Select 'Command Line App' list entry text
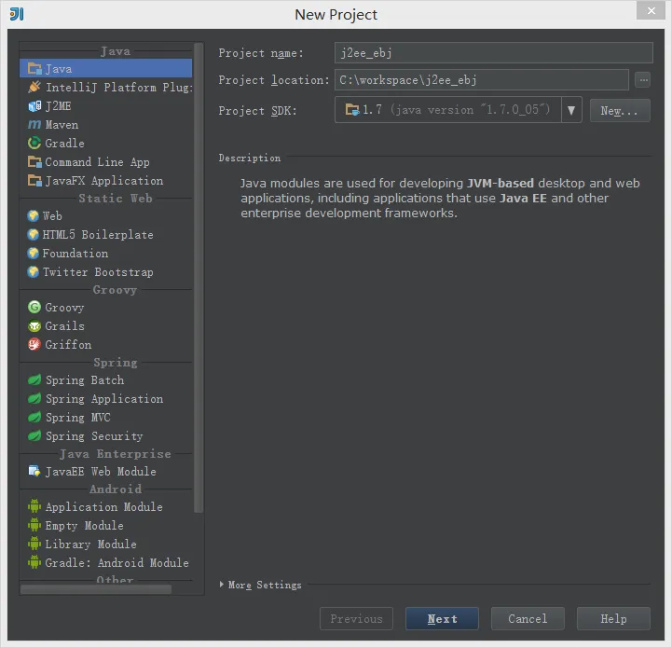The width and height of the screenshot is (672, 648). (x=97, y=162)
